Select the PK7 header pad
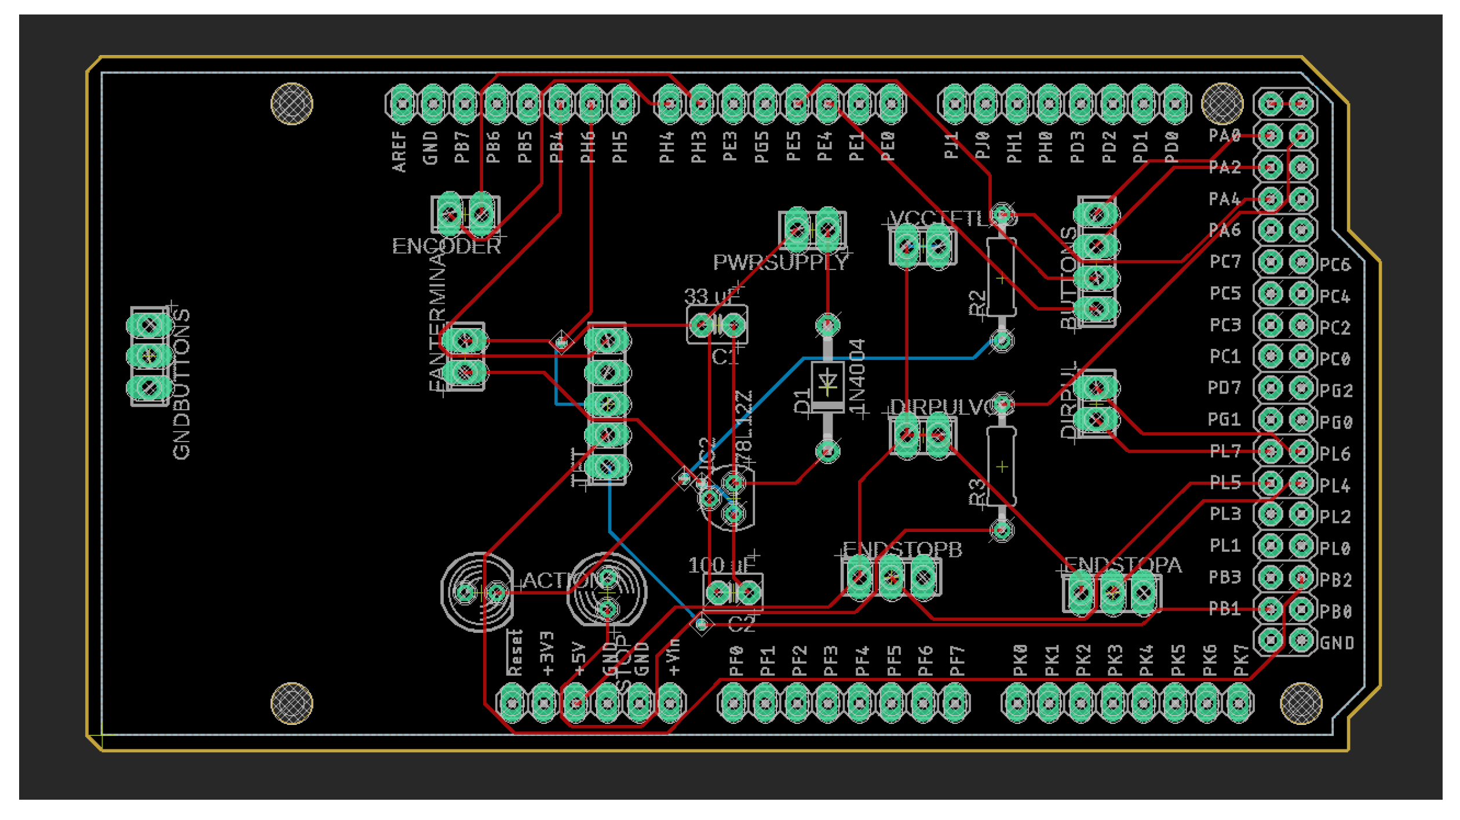Image resolution: width=1460 pixels, height=820 pixels. pos(1238,704)
